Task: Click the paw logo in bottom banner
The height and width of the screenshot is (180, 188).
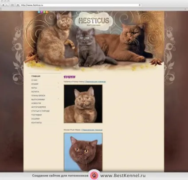Action: point(94,175)
